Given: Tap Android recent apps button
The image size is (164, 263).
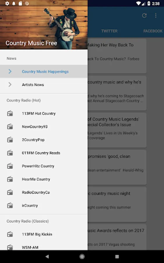Looking at the screenshot, I should [x=117, y=257].
